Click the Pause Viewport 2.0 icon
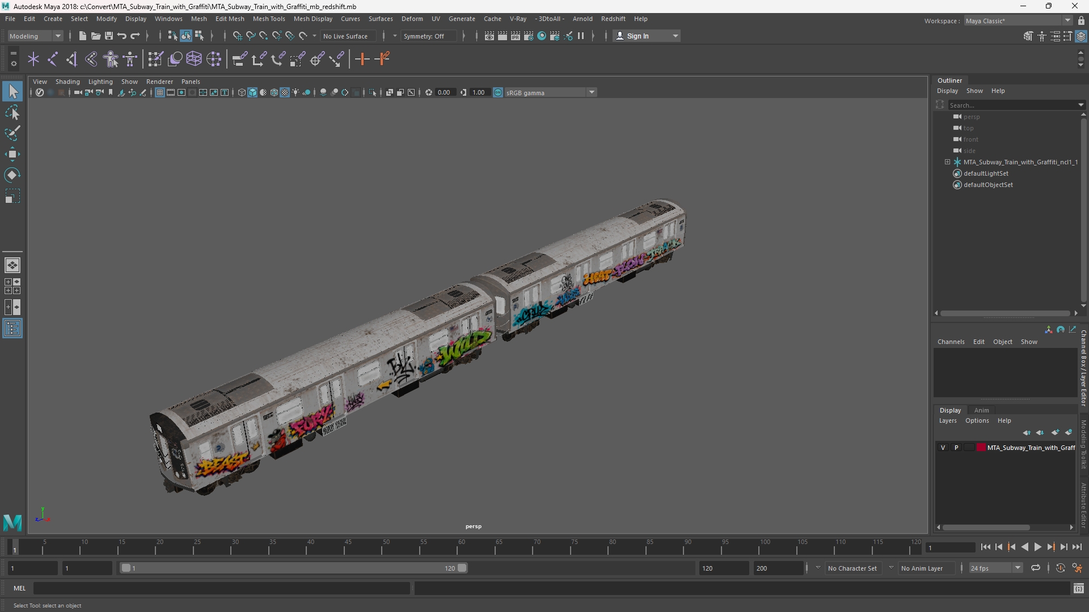Image resolution: width=1089 pixels, height=612 pixels. tap(581, 36)
